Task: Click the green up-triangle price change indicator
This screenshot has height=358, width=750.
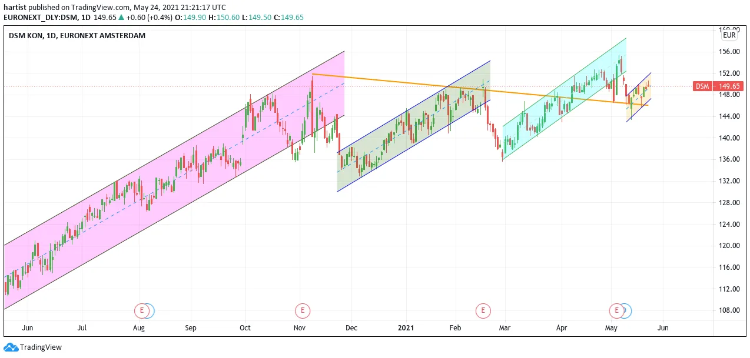Action: coord(121,18)
